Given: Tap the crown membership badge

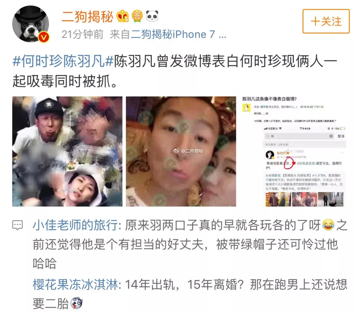Looking at the screenshot, I should [122, 16].
